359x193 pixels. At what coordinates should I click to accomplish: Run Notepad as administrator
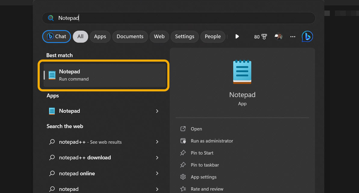point(212,141)
